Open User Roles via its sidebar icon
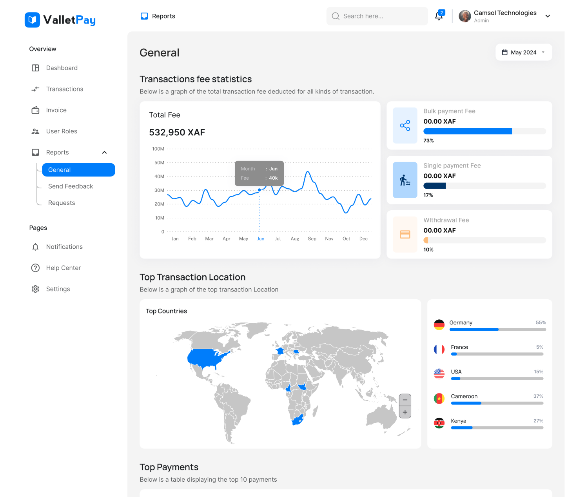Viewport: 577px width, 497px height. pyautogui.click(x=35, y=131)
